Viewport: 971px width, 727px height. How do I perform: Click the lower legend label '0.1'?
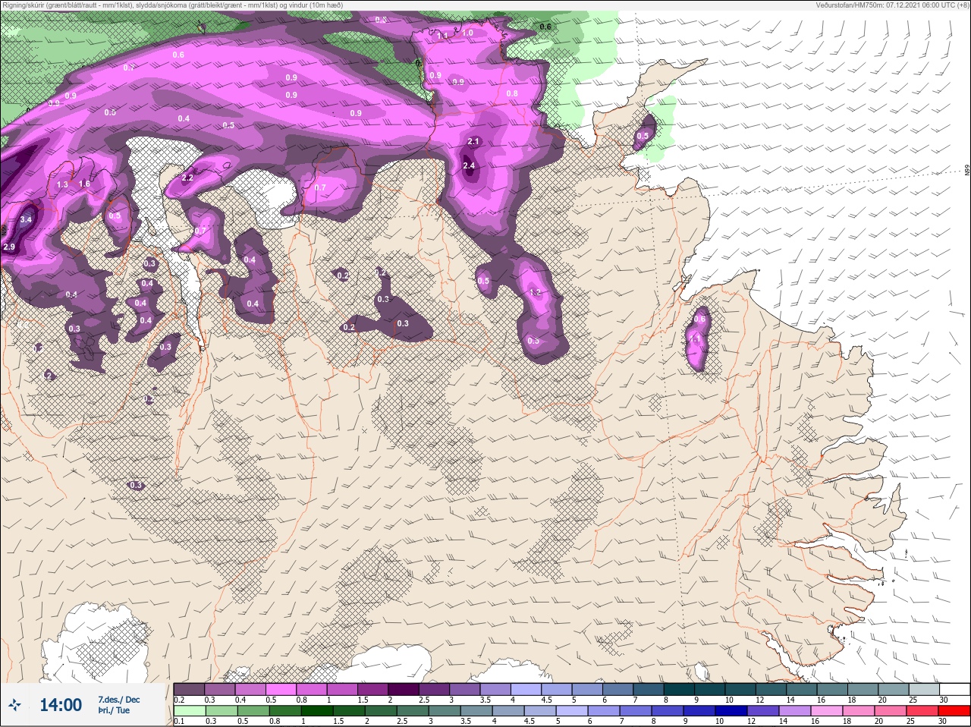tap(179, 722)
